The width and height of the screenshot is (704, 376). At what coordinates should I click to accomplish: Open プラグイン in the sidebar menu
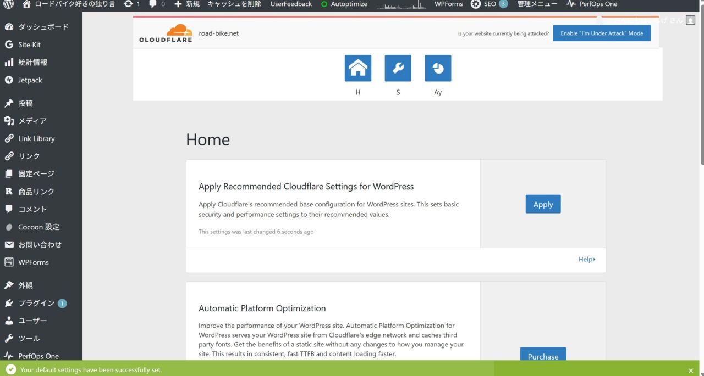pyautogui.click(x=36, y=303)
